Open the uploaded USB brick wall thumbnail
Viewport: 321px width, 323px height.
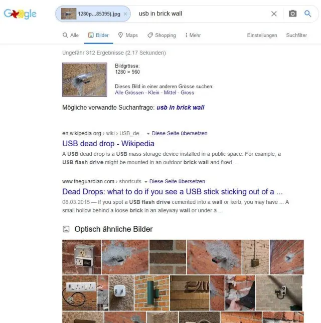point(85,80)
